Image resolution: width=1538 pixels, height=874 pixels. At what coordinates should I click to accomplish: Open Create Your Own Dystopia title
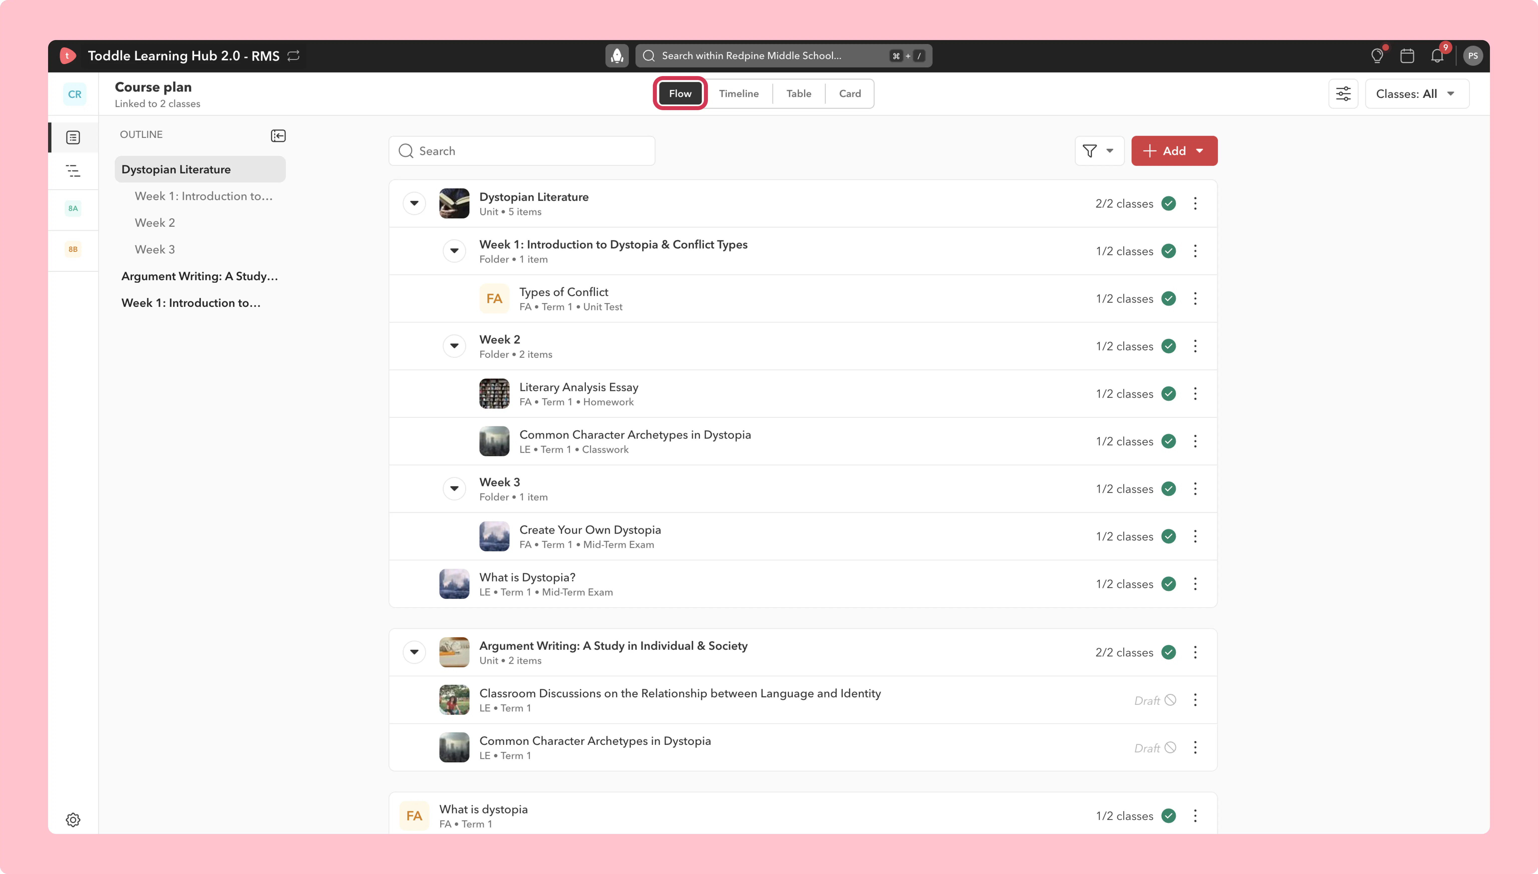click(590, 530)
